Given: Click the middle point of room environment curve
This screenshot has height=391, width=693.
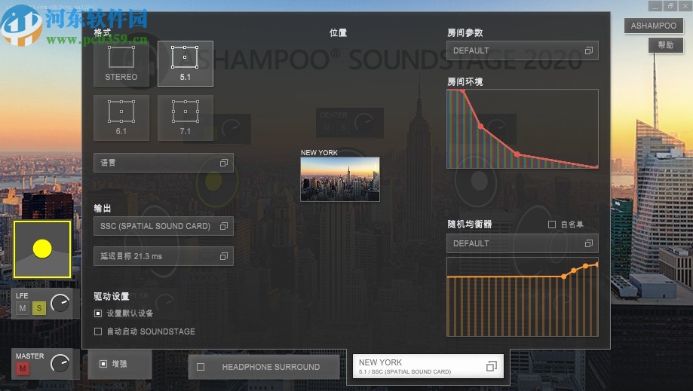Looking at the screenshot, I should pyautogui.click(x=481, y=127).
